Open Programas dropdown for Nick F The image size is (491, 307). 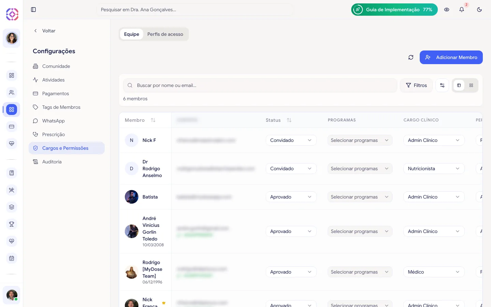coord(360,140)
